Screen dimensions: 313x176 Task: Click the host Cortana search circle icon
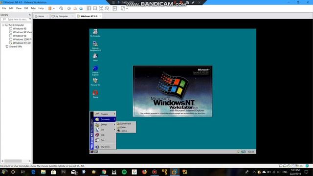click(13, 172)
